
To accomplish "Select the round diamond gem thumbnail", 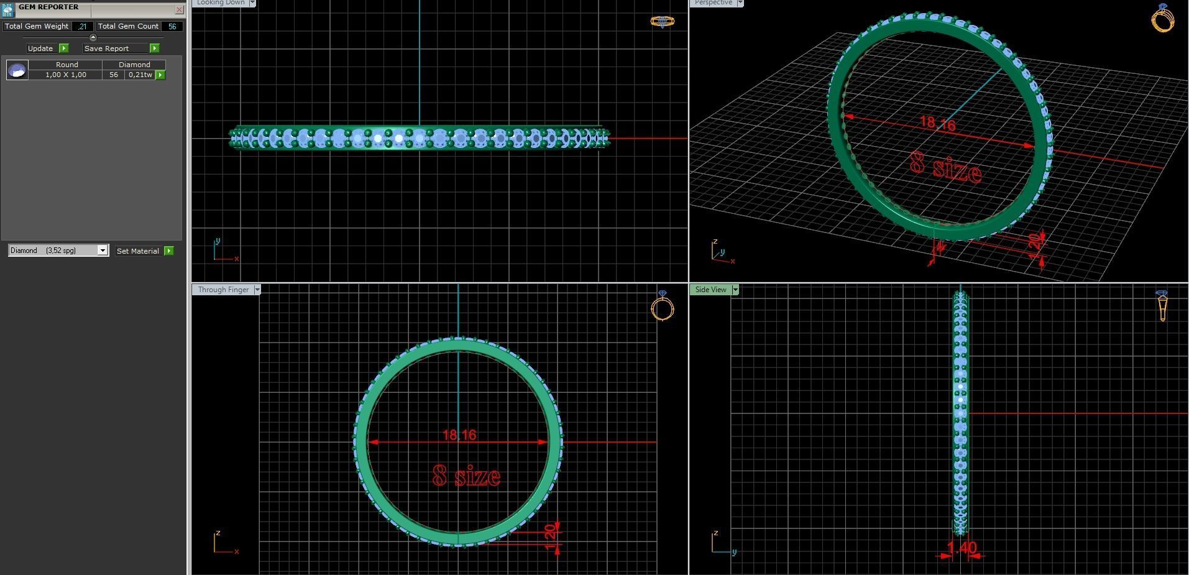I will click(17, 70).
